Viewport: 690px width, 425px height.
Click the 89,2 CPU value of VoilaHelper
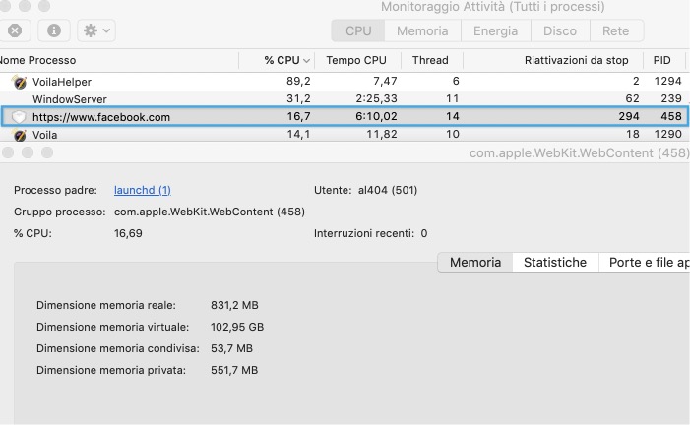[298, 82]
